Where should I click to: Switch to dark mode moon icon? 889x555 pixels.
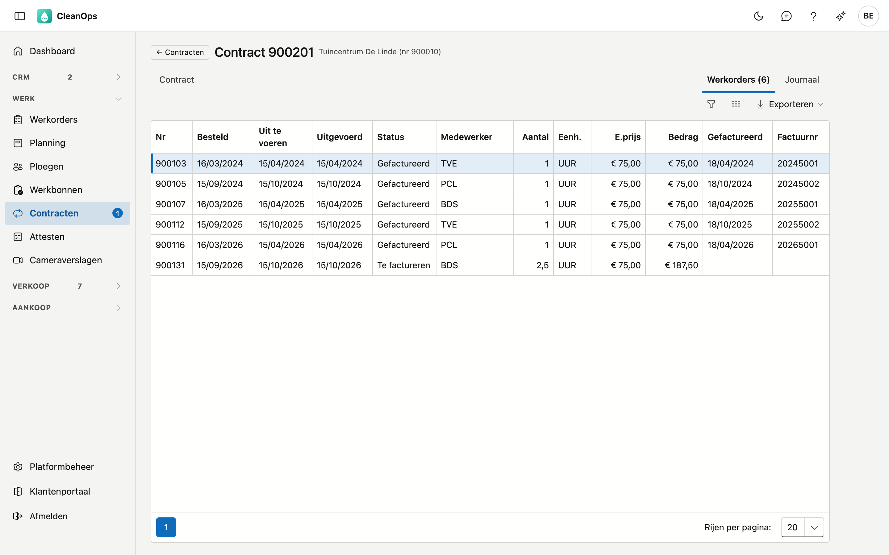pos(759,16)
